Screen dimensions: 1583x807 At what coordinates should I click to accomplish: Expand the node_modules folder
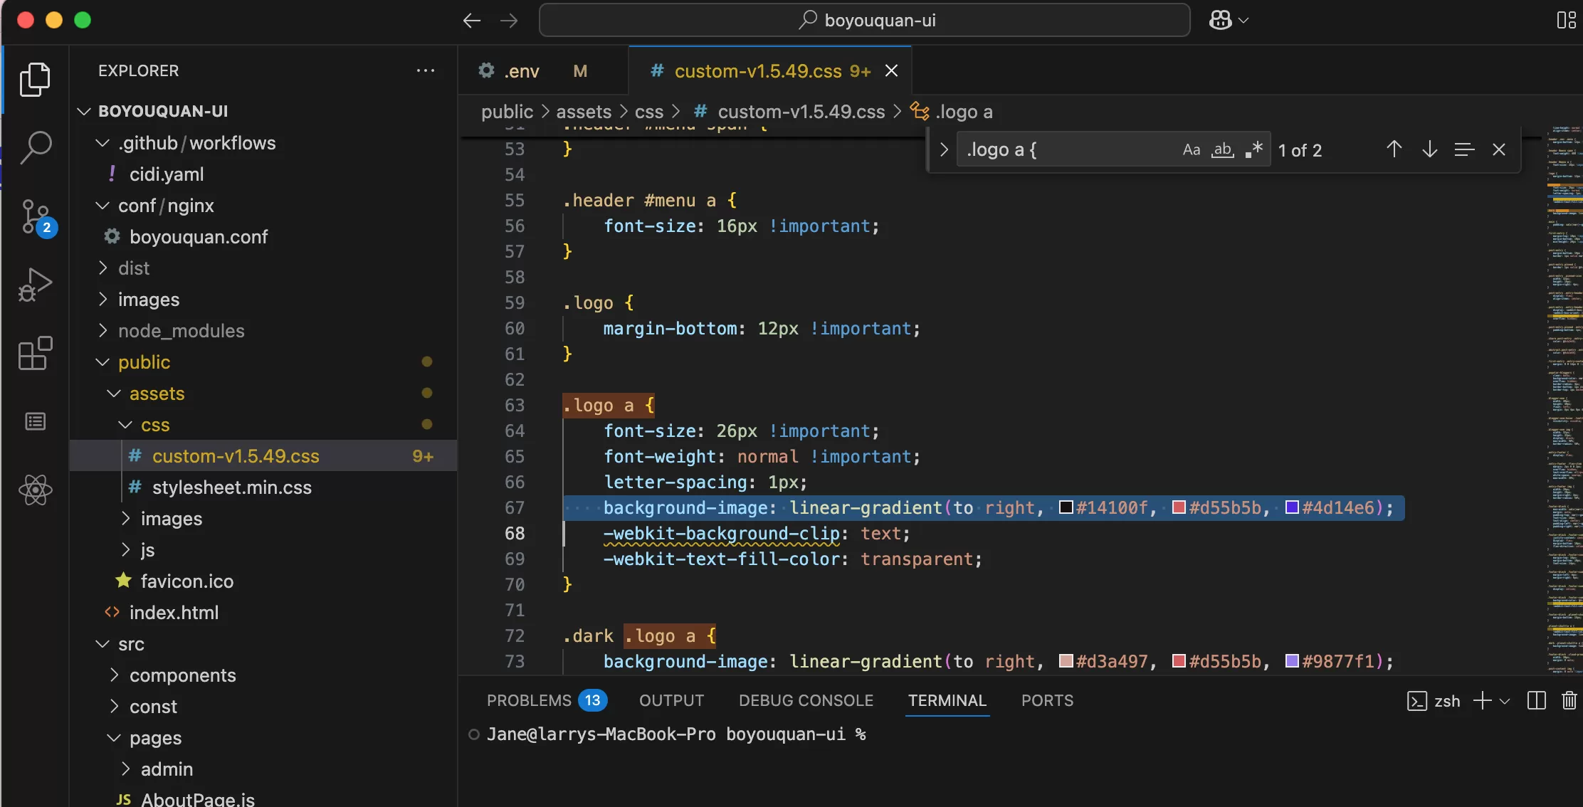pos(102,330)
